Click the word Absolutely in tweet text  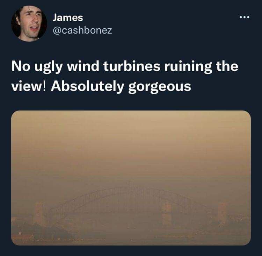pyautogui.click(x=87, y=86)
